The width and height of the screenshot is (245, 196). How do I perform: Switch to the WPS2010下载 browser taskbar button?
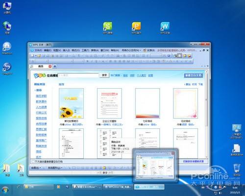point(119,187)
